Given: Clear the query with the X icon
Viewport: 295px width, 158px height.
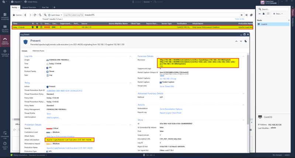Looking at the screenshot, I should click(242, 15).
